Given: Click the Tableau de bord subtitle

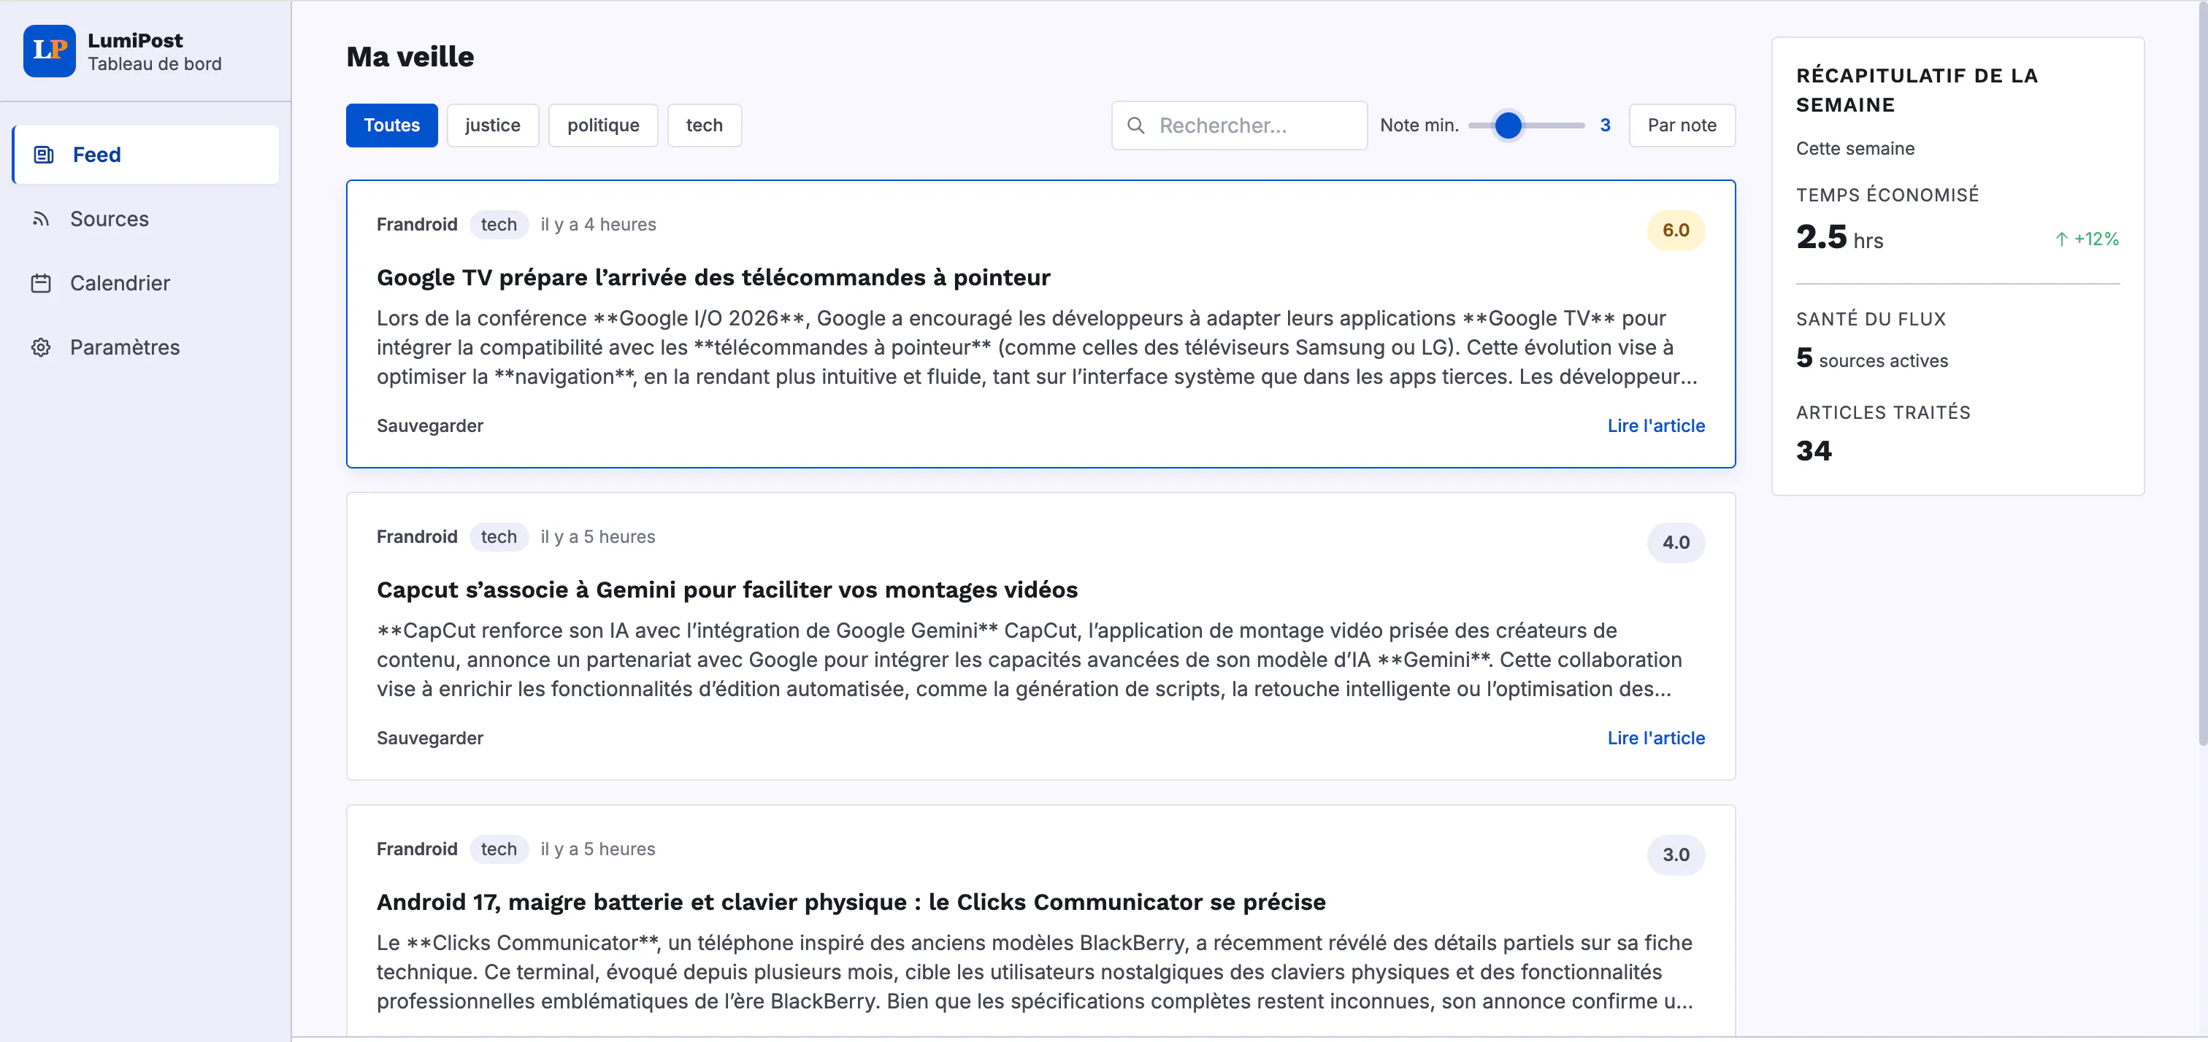Looking at the screenshot, I should pos(154,64).
